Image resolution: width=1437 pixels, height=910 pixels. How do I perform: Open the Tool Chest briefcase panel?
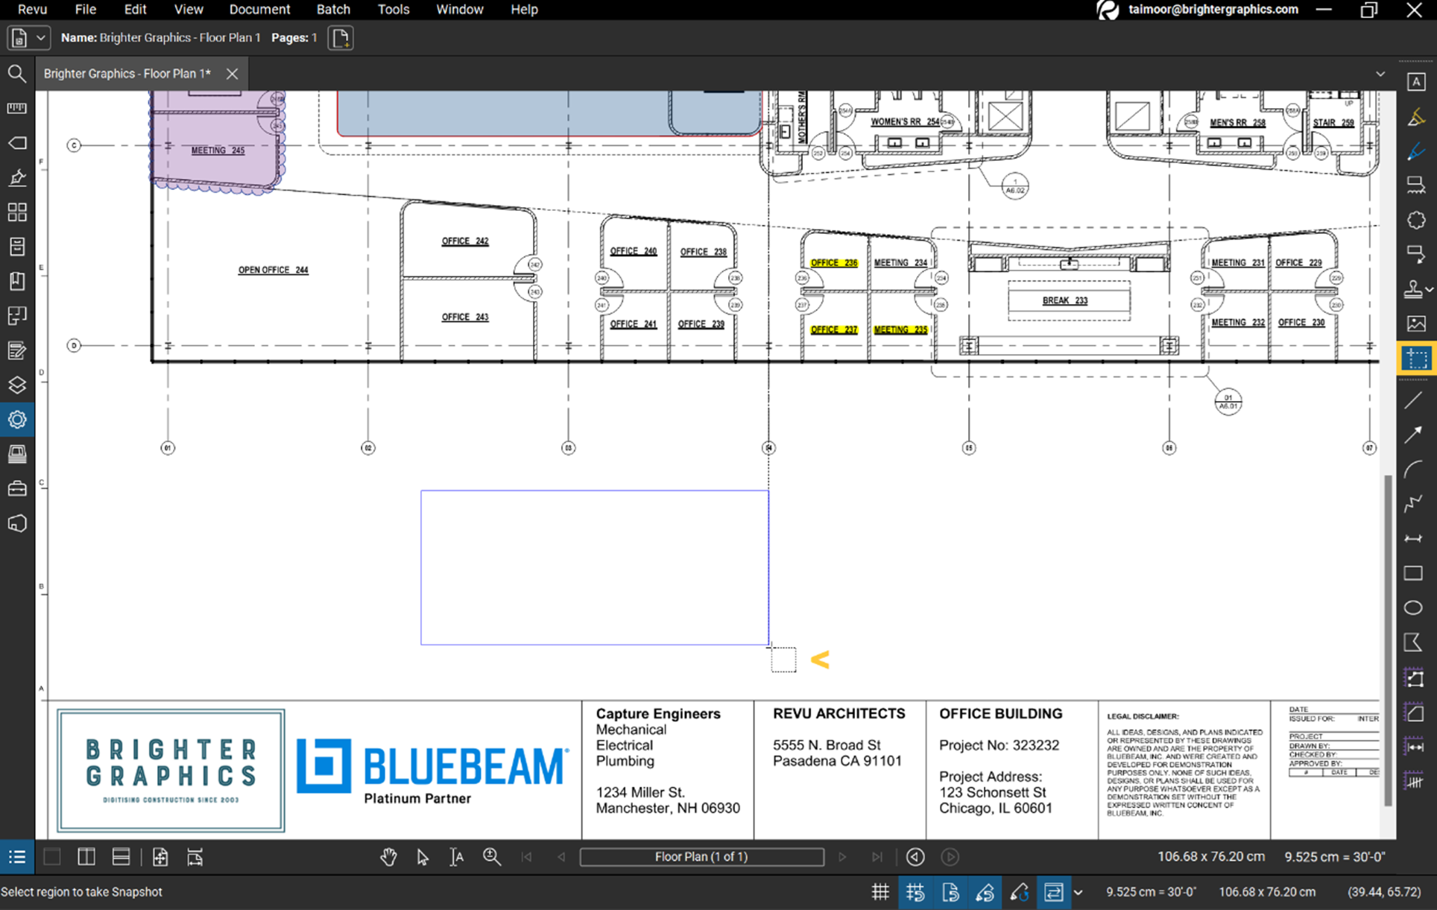[x=16, y=489]
